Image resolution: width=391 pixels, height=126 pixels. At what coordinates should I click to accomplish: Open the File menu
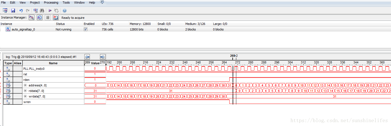3,2
